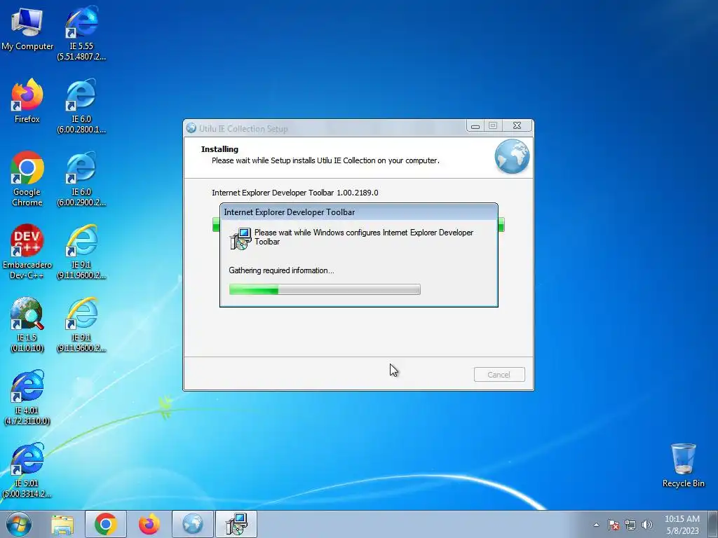Click the Internet Explorer Developer Toolbar dialog title bar

359,212
